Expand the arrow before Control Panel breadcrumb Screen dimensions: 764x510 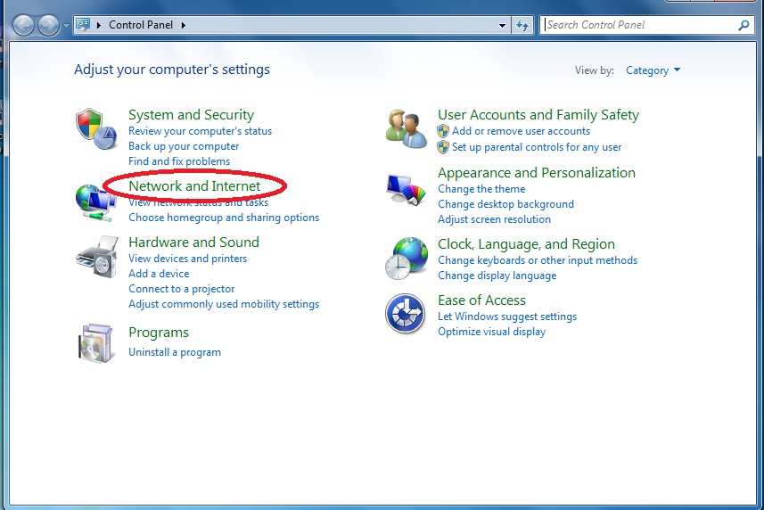(98, 25)
